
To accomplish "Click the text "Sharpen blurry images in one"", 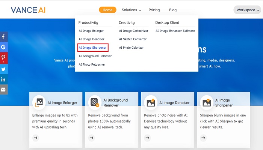I will tap(223, 115).
